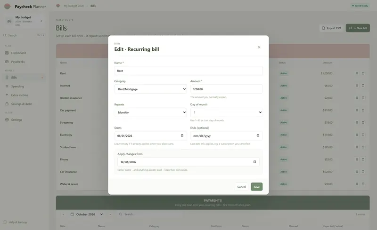This screenshot has width=377, height=230.
Task: Open Bills in the sidebar
Action: [x=24, y=78]
